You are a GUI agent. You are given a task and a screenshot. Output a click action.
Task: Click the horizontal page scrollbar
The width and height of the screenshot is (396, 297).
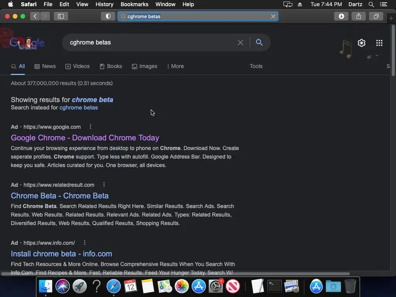pyautogui.click(x=176, y=274)
